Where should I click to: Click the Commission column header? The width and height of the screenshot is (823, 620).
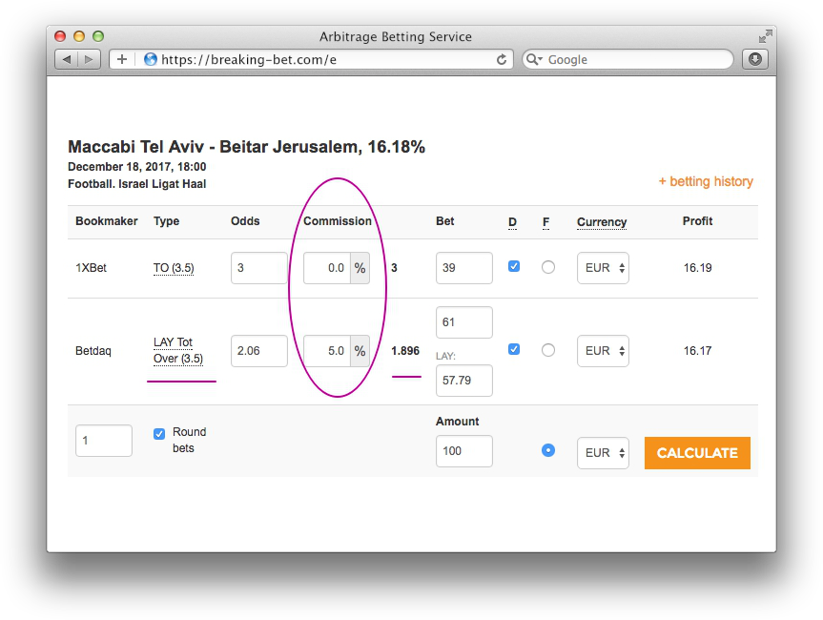(337, 221)
